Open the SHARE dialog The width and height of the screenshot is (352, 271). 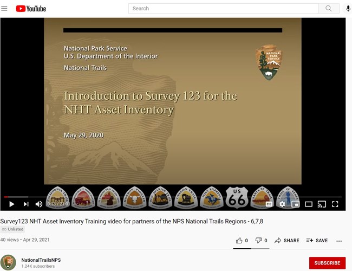pos(286,241)
